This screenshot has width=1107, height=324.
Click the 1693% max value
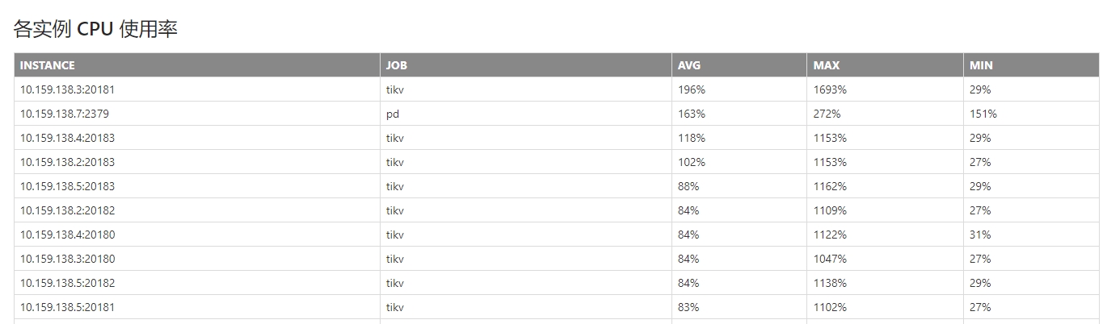pos(830,89)
